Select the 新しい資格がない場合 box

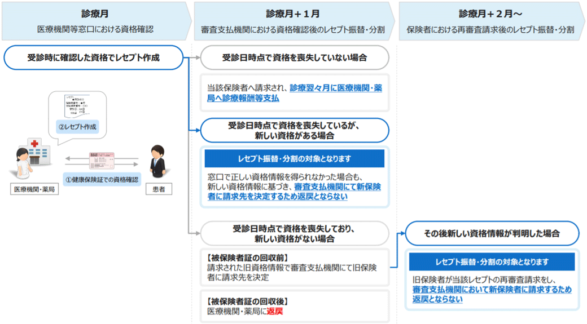pyautogui.click(x=295, y=233)
